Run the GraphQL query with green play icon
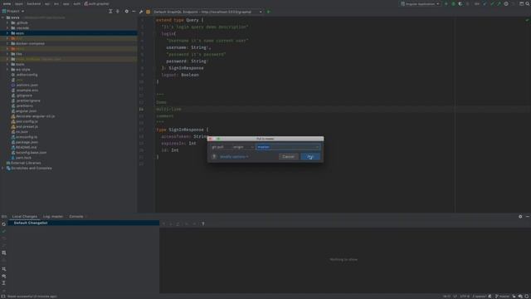Screen dimensions: 531x299 pyautogui.click(x=269, y=12)
